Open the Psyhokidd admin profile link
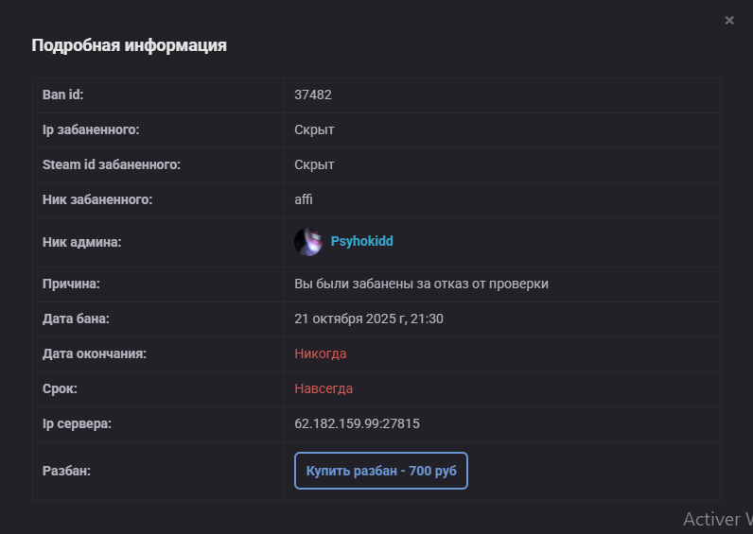Viewport: 753px width, 534px height. pos(361,242)
